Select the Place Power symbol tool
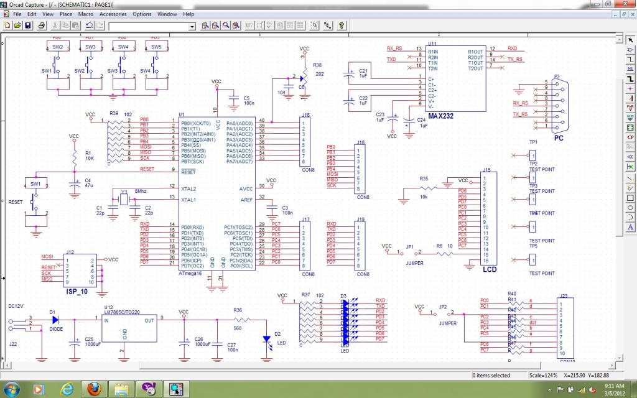 tap(630, 107)
